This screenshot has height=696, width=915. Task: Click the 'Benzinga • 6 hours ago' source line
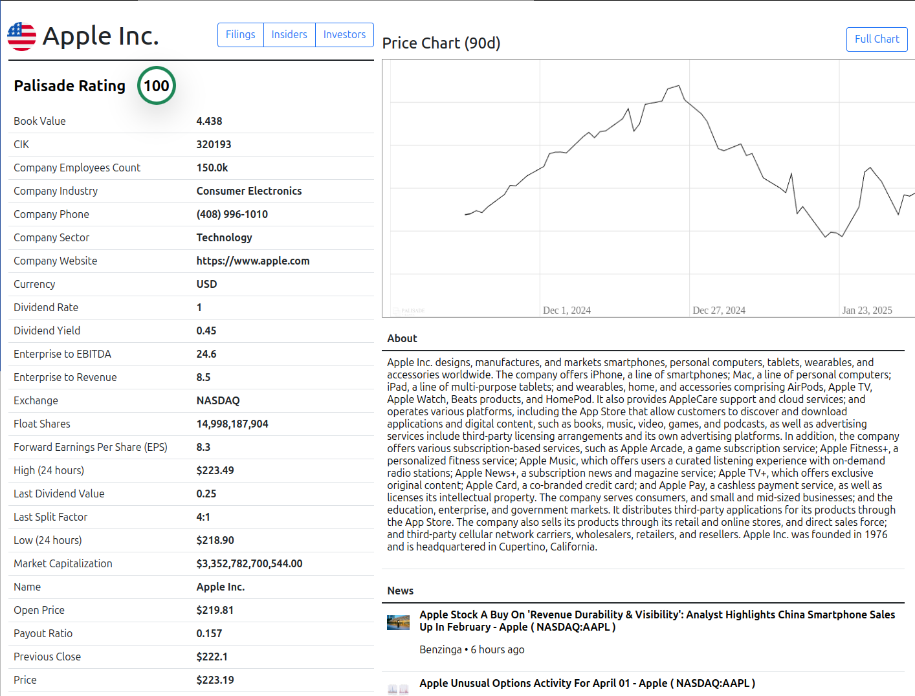click(x=472, y=649)
